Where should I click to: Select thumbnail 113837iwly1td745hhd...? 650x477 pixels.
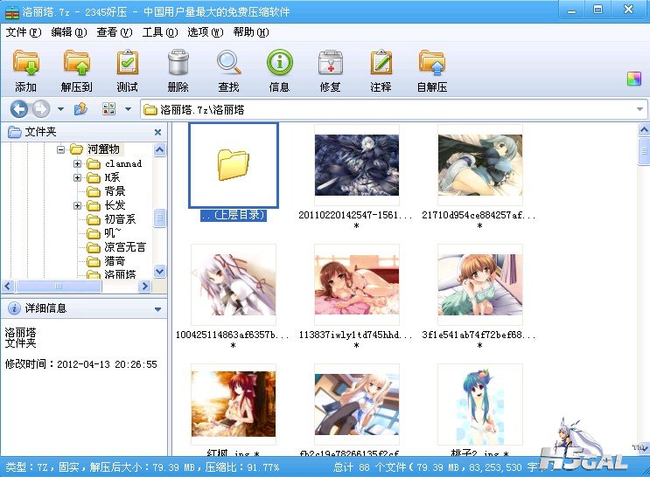pyautogui.click(x=357, y=285)
